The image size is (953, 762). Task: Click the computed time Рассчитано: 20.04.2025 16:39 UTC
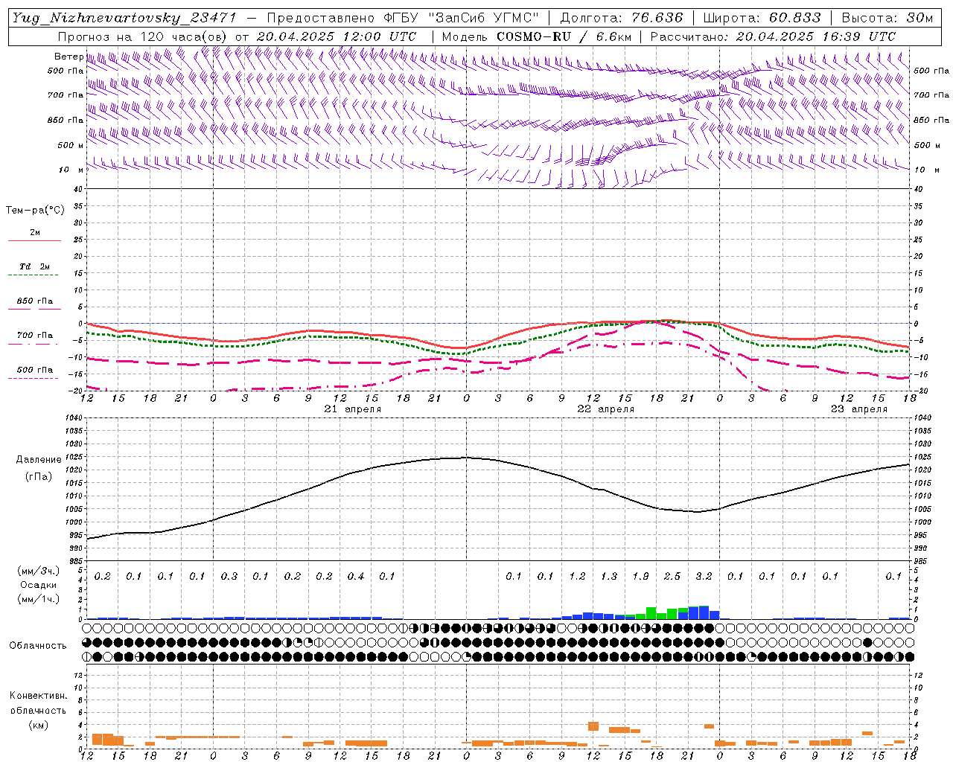tap(773, 36)
